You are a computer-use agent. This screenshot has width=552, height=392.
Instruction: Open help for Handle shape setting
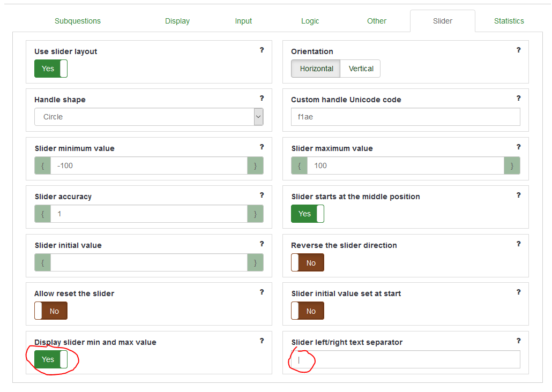[x=262, y=98]
